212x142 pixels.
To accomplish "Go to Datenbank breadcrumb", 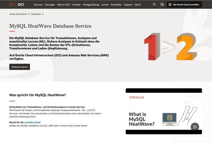I will (x=36, y=14).
